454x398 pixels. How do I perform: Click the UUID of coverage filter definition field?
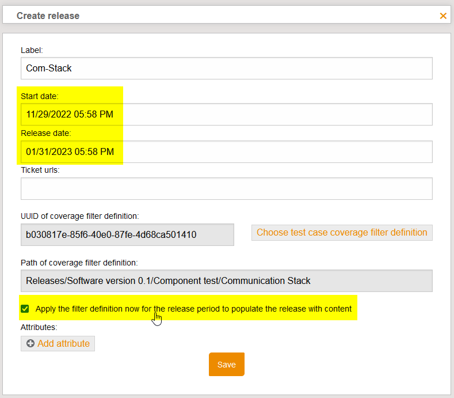point(127,234)
